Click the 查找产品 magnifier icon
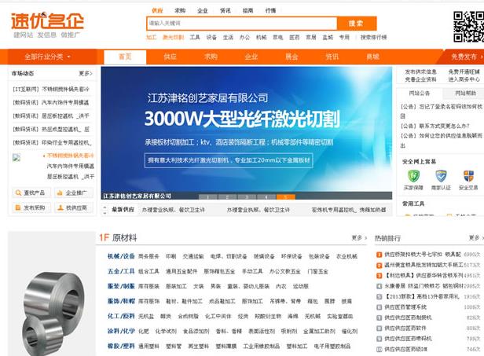This screenshot has width=484, height=356. click(x=18, y=193)
